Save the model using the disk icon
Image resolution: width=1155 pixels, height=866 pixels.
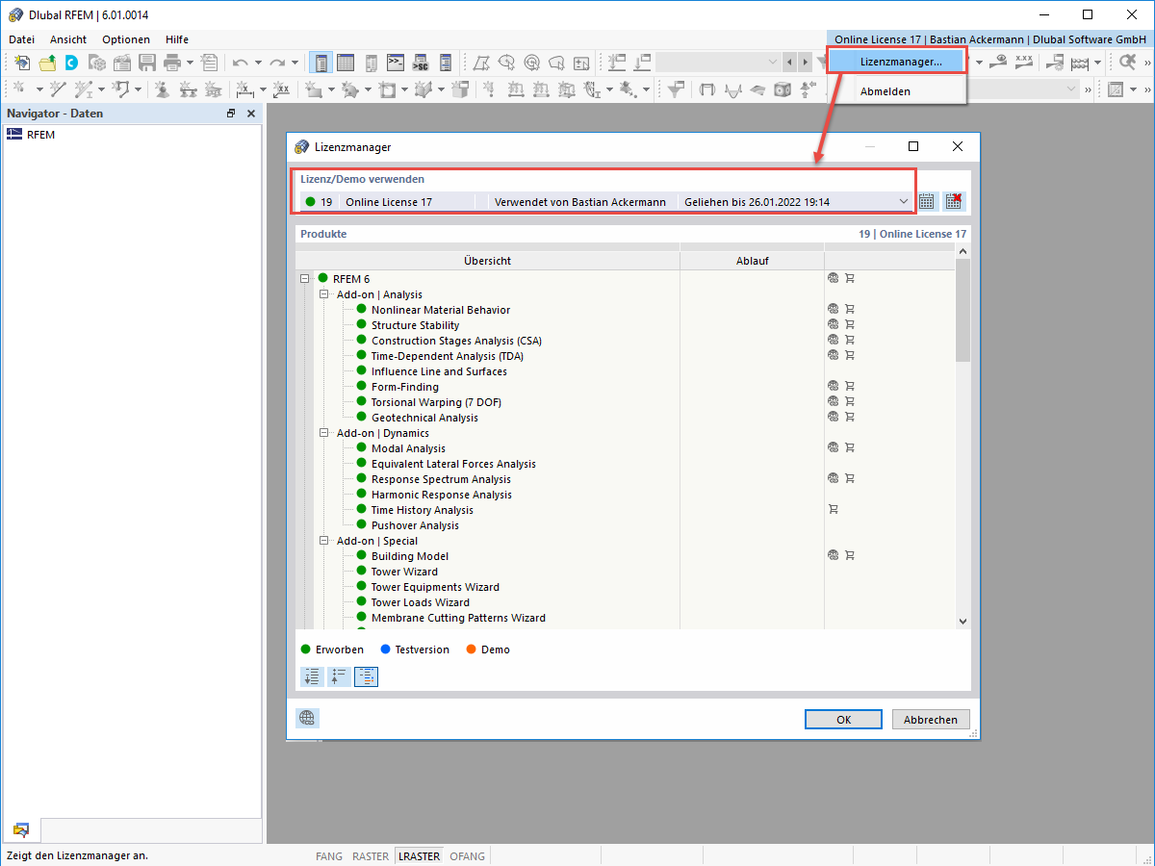[147, 63]
